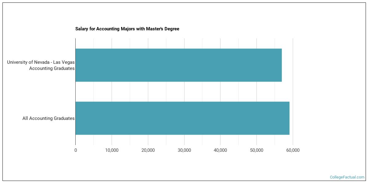369x184 pixels.
Task: Click the 0 axis tick label
Action: click(x=75, y=150)
